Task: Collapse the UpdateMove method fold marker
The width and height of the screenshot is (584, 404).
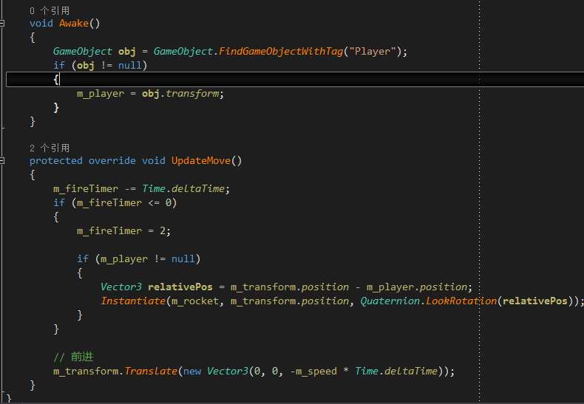Action: click(2, 161)
